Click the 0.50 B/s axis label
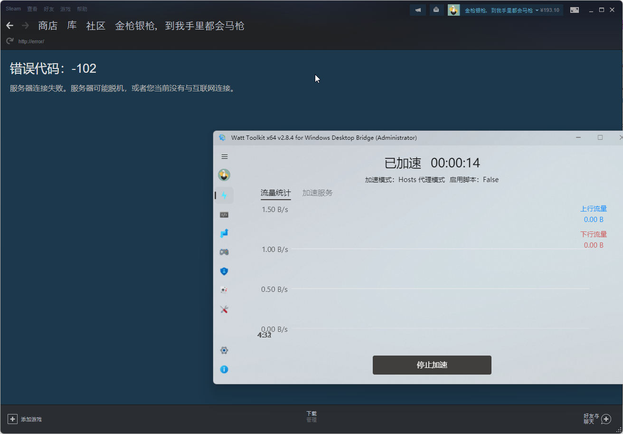 click(275, 289)
